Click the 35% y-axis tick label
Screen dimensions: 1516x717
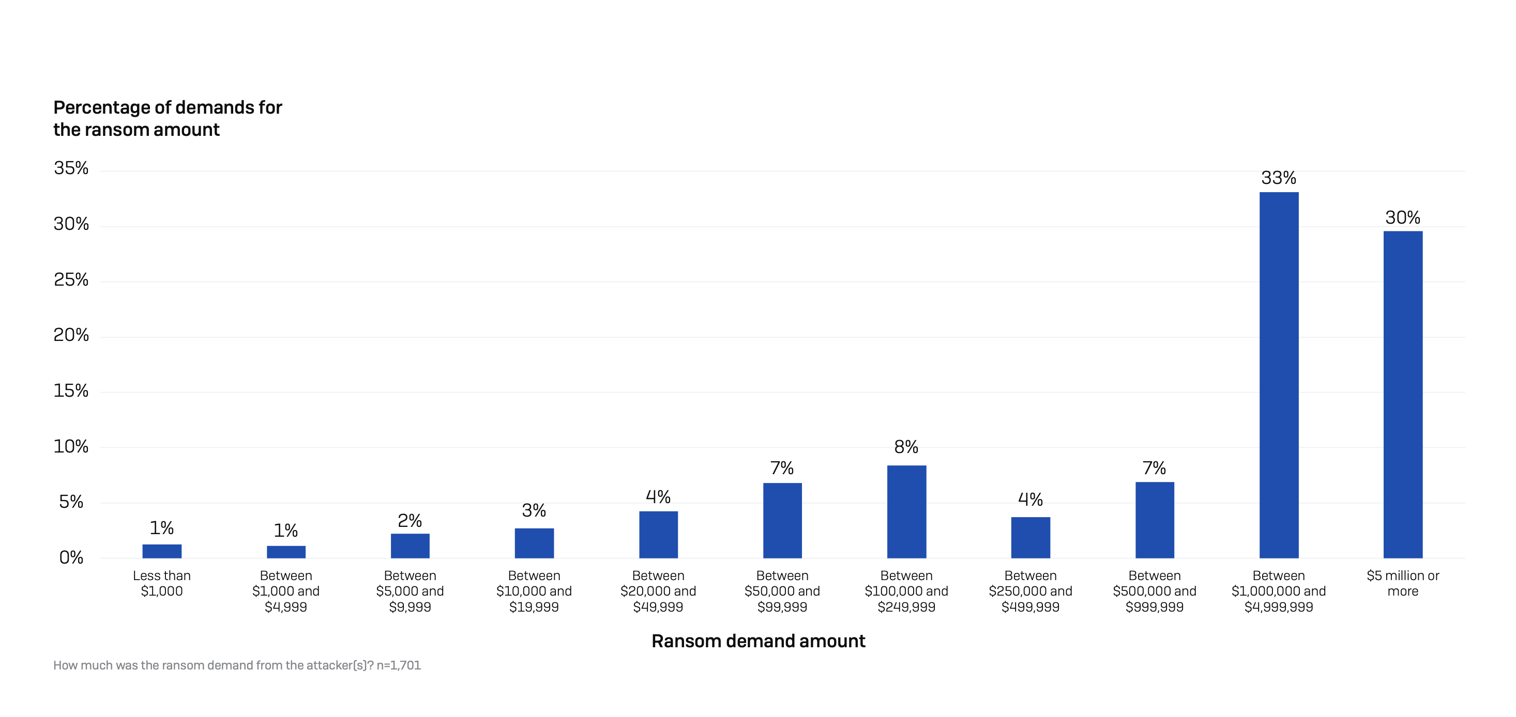[71, 168]
